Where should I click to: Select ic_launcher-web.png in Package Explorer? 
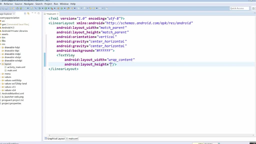[x=12, y=97]
